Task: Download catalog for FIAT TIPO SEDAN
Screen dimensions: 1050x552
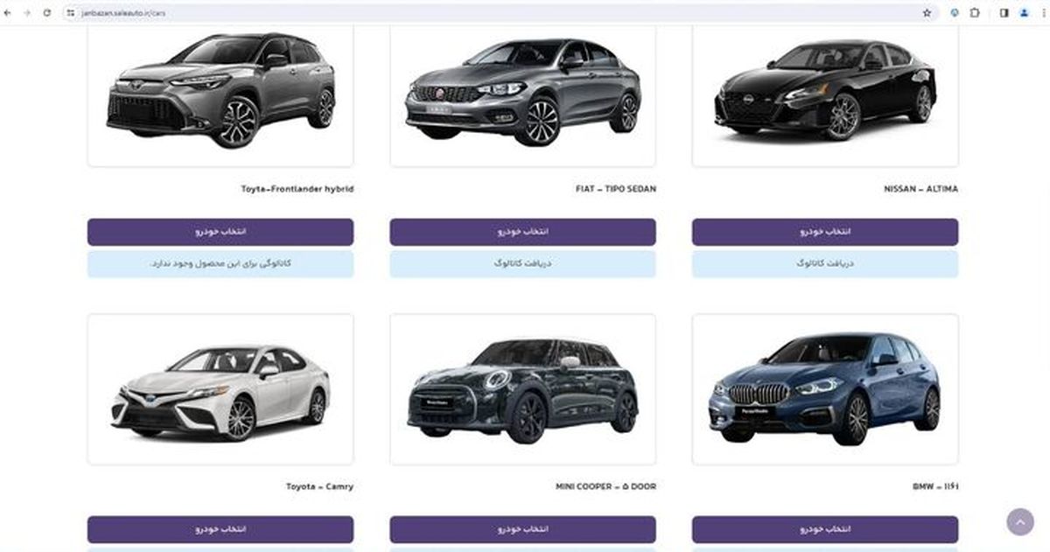Action: point(522,263)
